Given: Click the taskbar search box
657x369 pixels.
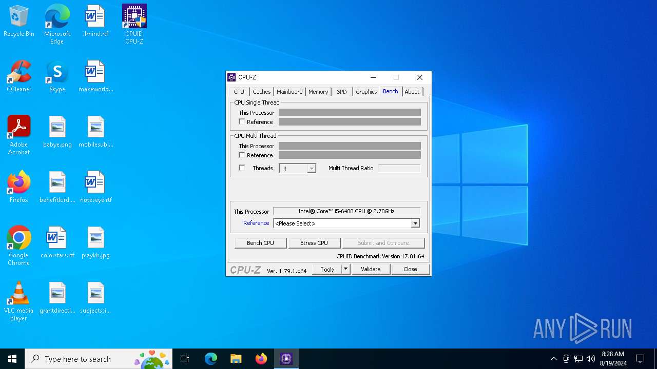Looking at the screenshot, I should point(99,359).
